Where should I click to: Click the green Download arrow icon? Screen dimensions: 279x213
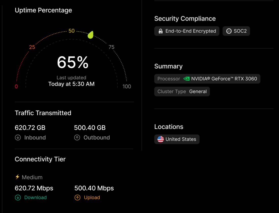pos(18,198)
